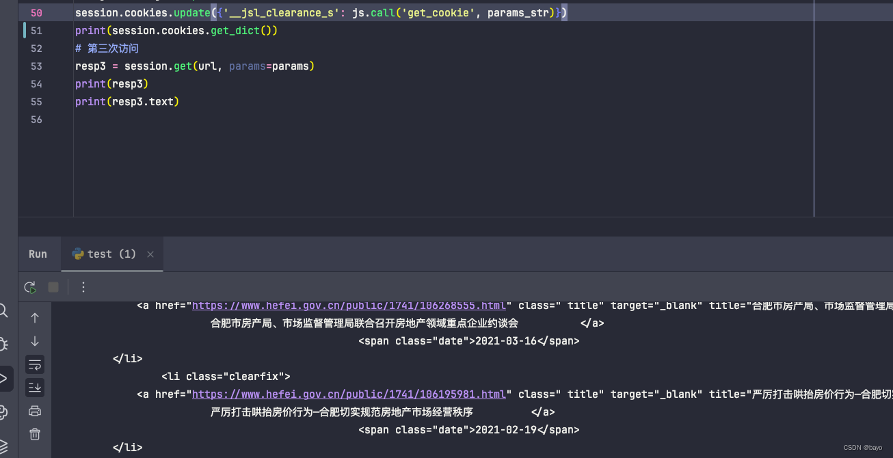Open the Debug tool window
This screenshot has height=458, width=893.
[x=3, y=344]
